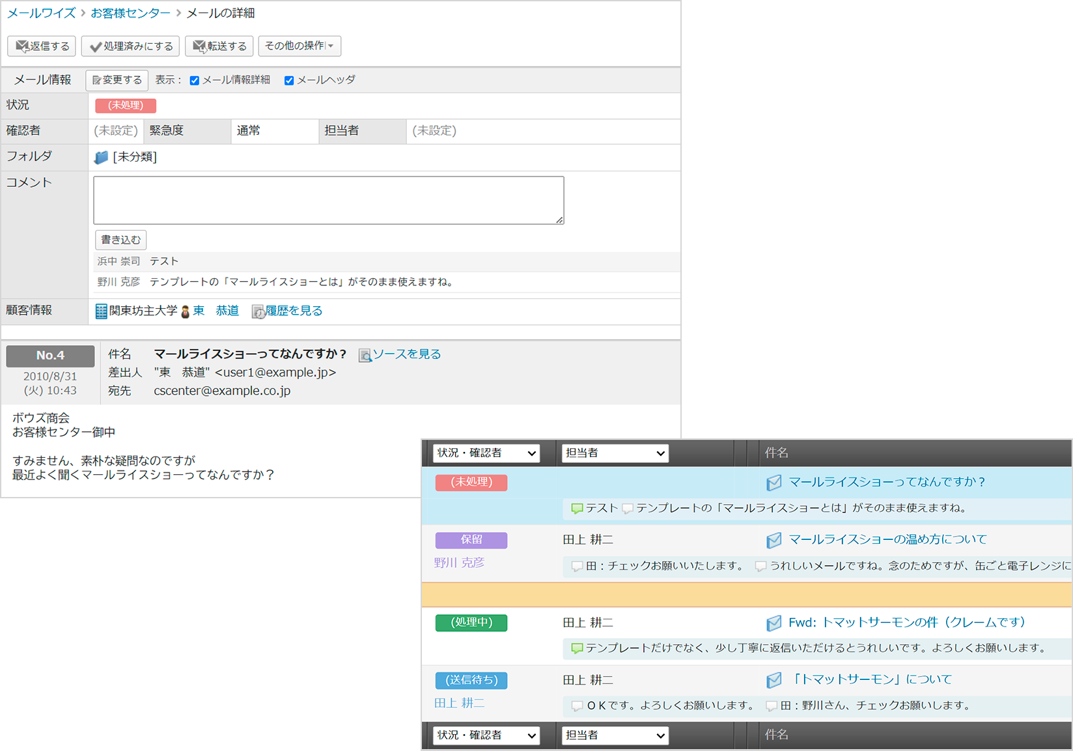
Task: Click the mail icon beside マールライスショーの温め方について
Action: point(773,540)
